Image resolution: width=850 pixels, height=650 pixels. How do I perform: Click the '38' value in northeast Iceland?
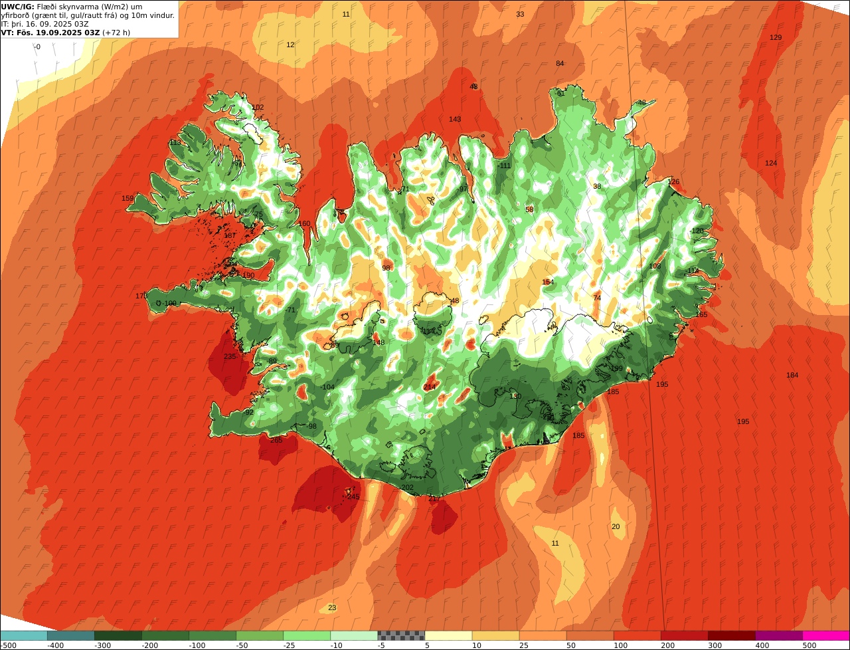click(597, 187)
